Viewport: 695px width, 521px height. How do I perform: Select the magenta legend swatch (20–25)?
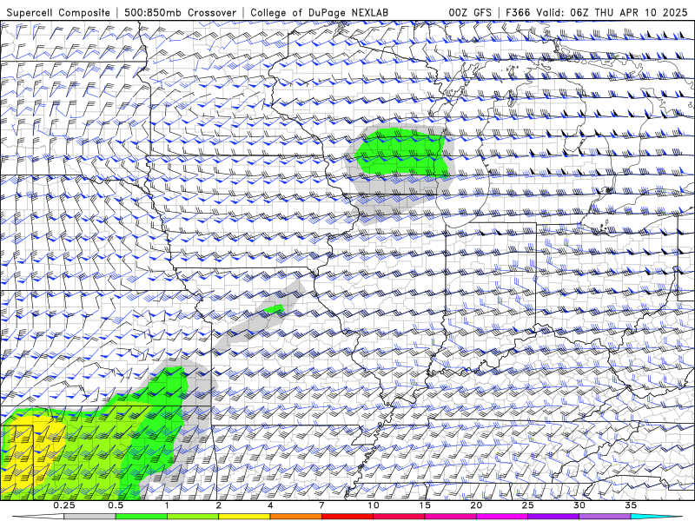tap(502, 517)
